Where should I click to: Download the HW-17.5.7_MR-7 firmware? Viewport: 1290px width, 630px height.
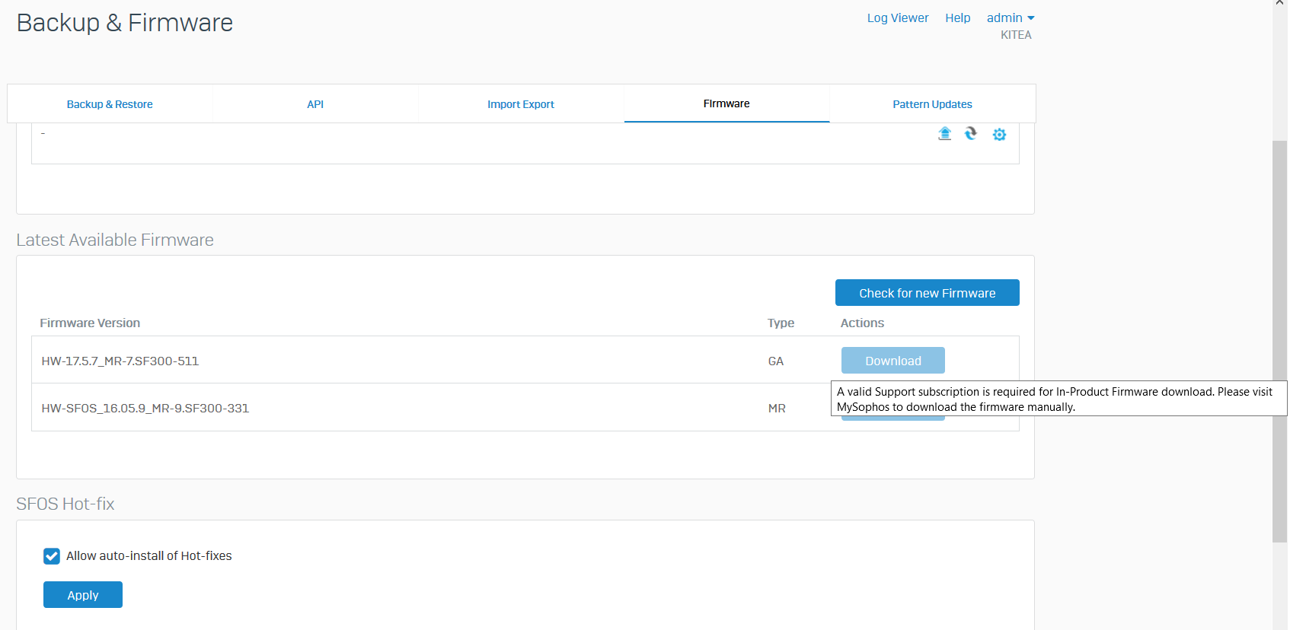click(x=892, y=361)
